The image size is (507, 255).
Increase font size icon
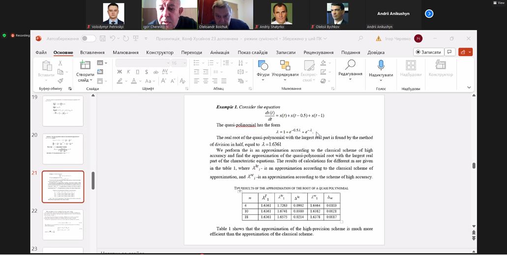[x=164, y=81]
